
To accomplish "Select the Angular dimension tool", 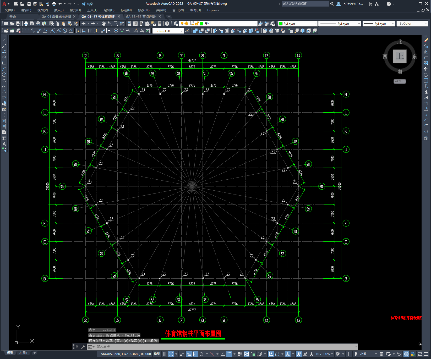I will coord(70,31).
